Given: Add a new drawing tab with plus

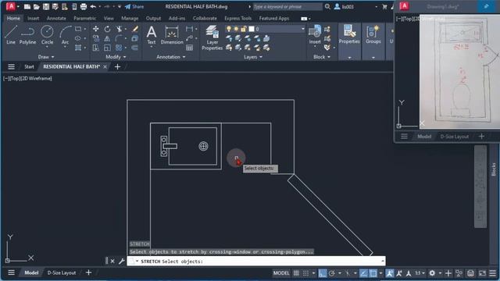Looking at the screenshot, I should point(117,66).
